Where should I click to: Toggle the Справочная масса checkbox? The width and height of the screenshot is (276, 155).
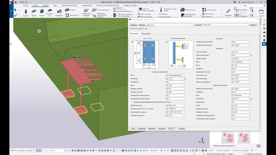(167, 115)
